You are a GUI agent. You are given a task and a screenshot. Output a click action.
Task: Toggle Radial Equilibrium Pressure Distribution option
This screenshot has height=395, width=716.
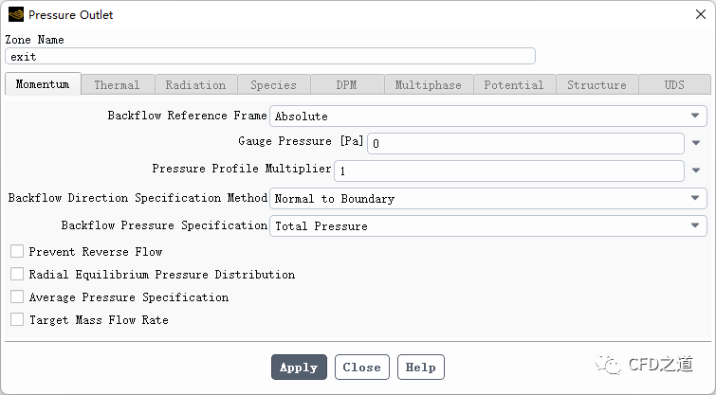(x=17, y=275)
